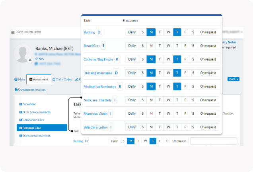Go to Home in breadcrumb

[20, 32]
